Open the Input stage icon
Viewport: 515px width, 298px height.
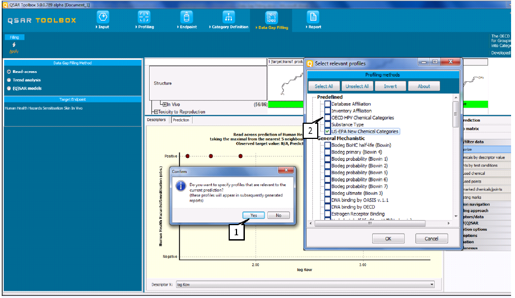pyautogui.click(x=103, y=17)
